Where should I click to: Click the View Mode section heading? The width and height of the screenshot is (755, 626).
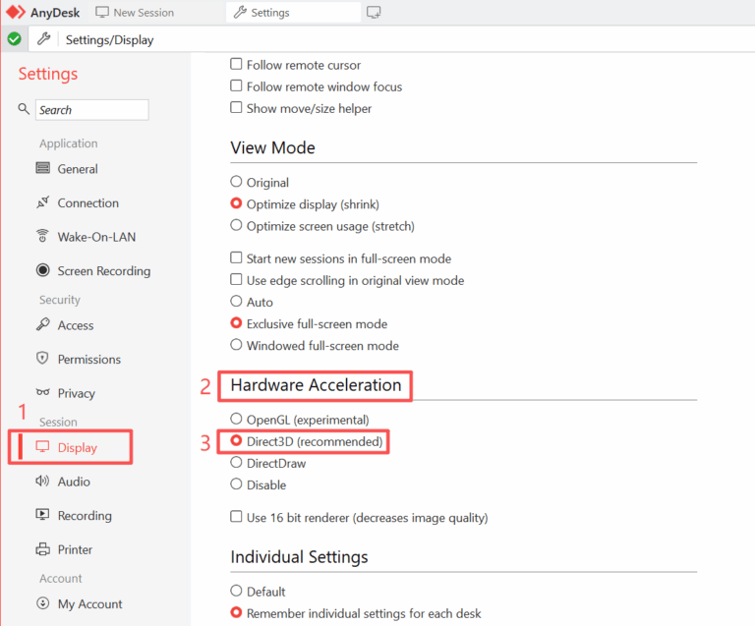[x=272, y=147]
